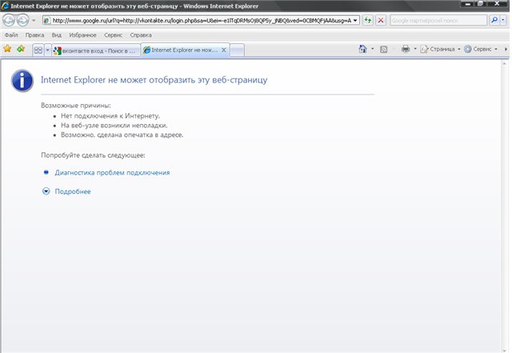Open the Избранное menu
Image resolution: width=512 pixels, height=353 pixels.
click(82, 35)
